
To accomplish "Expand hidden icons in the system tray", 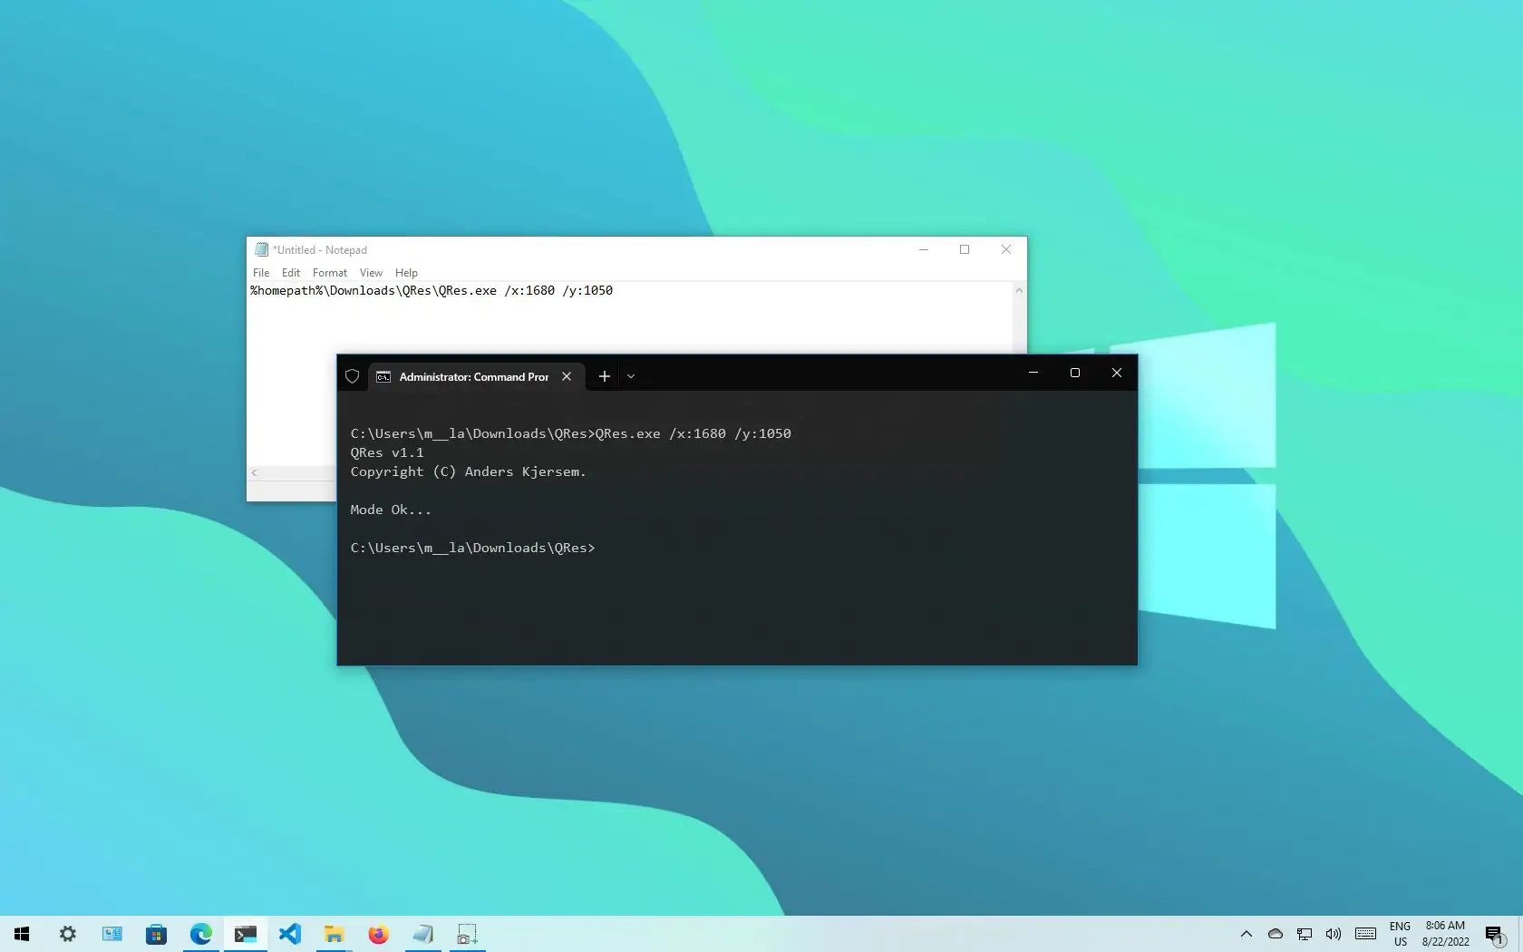I will (1247, 935).
